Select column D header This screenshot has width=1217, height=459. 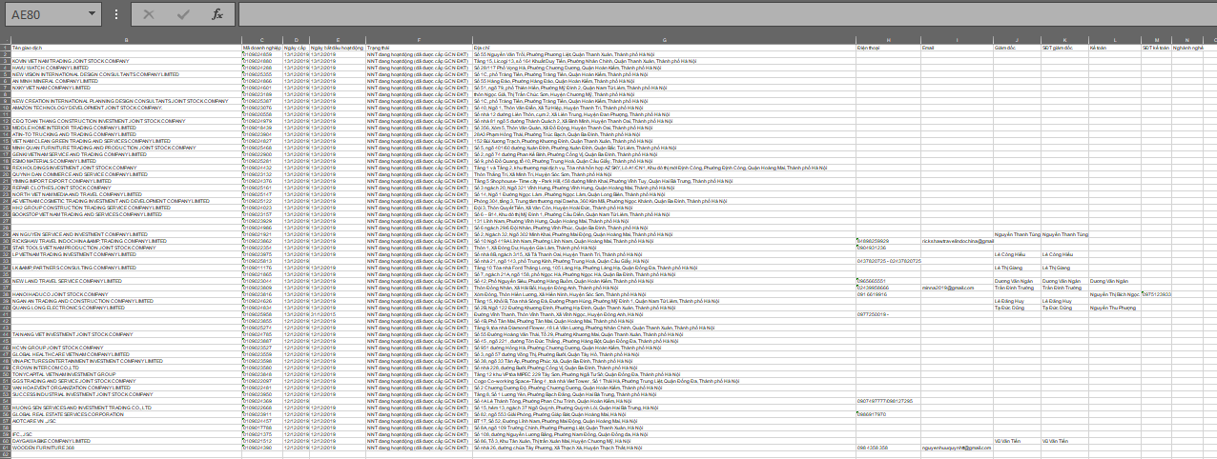point(295,40)
